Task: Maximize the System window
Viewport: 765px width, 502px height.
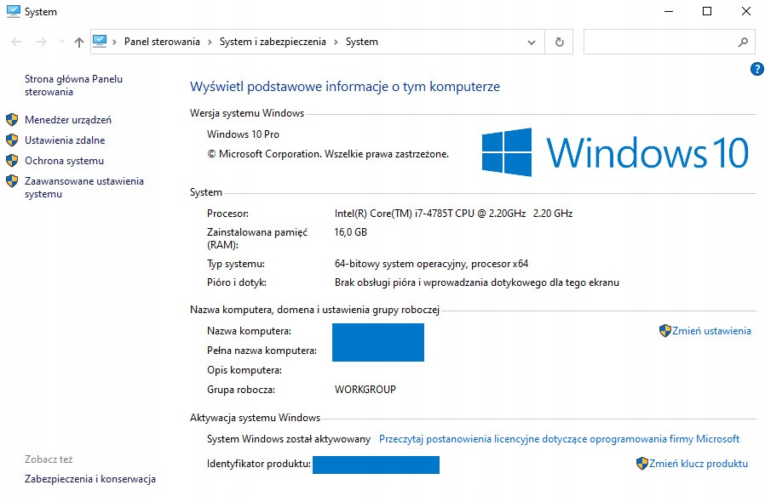Action: (707, 11)
